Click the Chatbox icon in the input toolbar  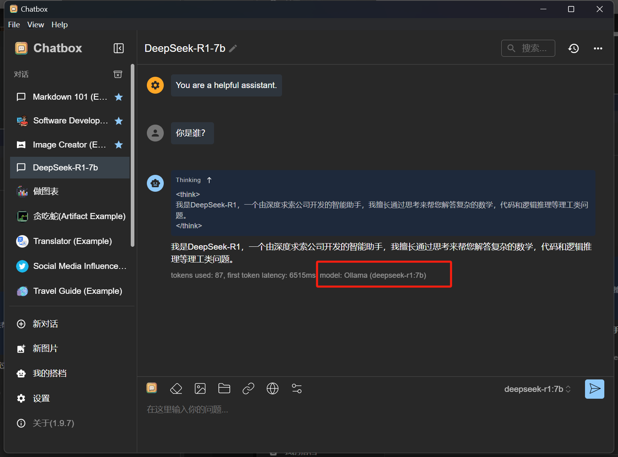coord(152,388)
